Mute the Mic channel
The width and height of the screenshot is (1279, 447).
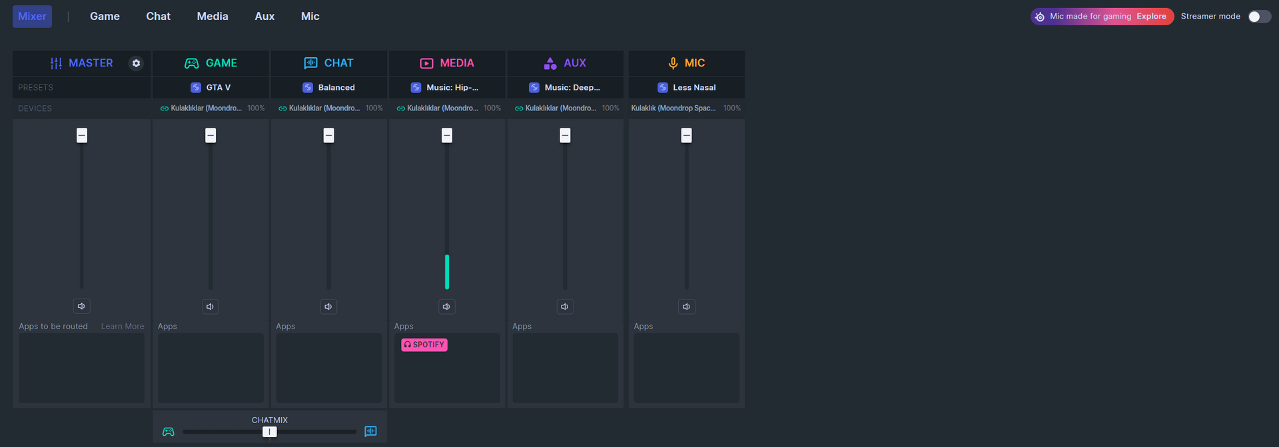coord(686,307)
